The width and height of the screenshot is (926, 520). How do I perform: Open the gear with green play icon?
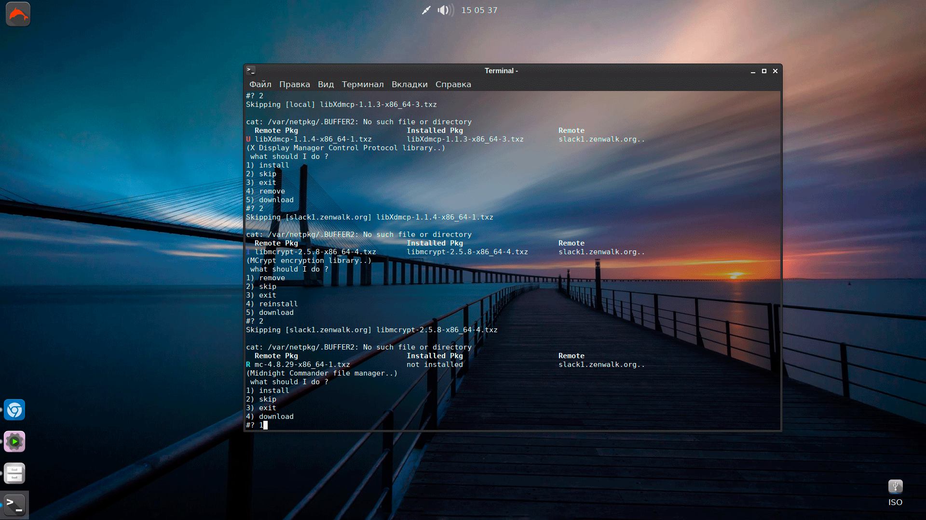14,442
